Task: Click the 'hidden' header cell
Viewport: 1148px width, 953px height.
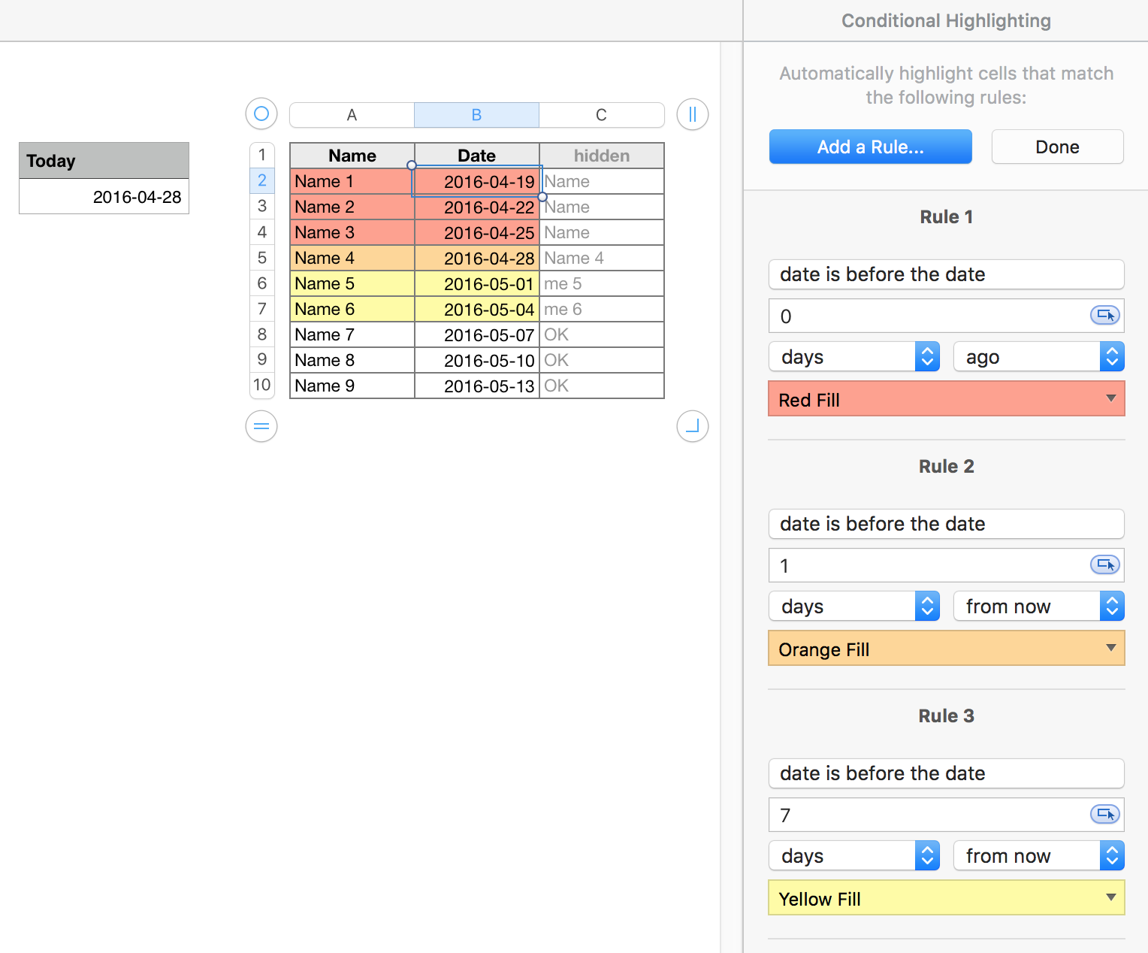Action: 602,156
